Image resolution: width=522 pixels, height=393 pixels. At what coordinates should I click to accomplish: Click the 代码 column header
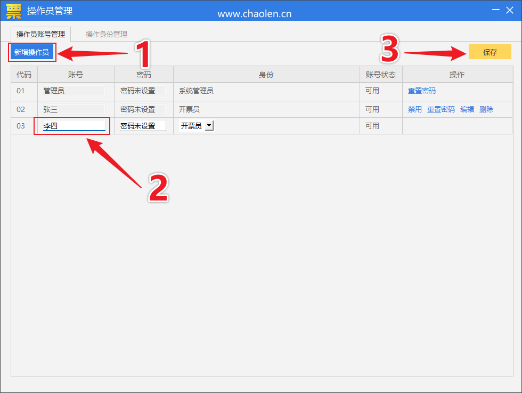pos(24,75)
